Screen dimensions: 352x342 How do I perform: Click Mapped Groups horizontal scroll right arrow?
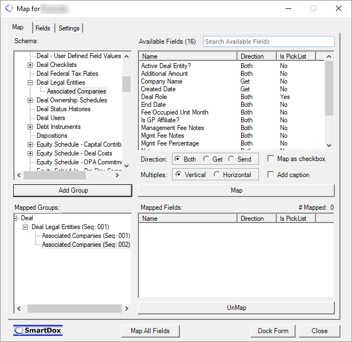pyautogui.click(x=126, y=309)
